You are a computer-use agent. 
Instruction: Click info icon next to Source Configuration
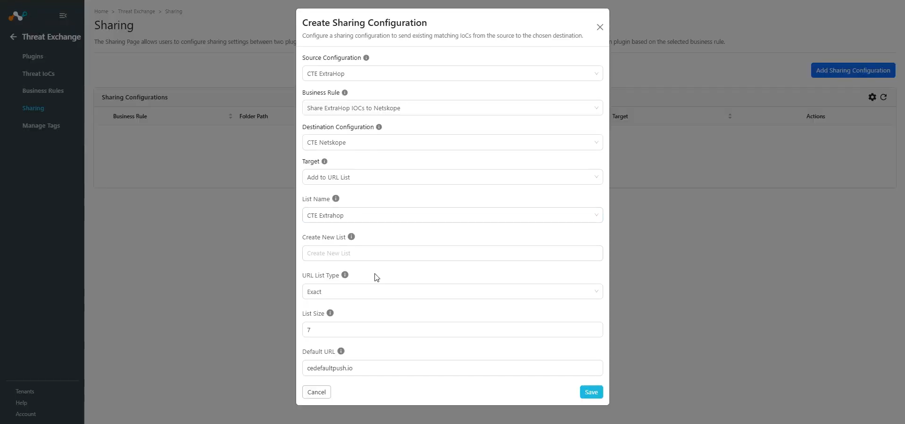[x=366, y=58]
